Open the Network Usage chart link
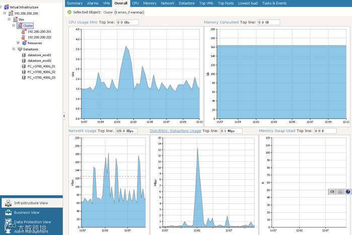This screenshot has width=352, height=235. point(82,131)
